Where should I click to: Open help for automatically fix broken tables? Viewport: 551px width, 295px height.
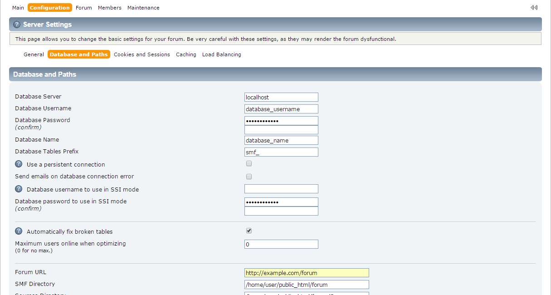[19, 231]
